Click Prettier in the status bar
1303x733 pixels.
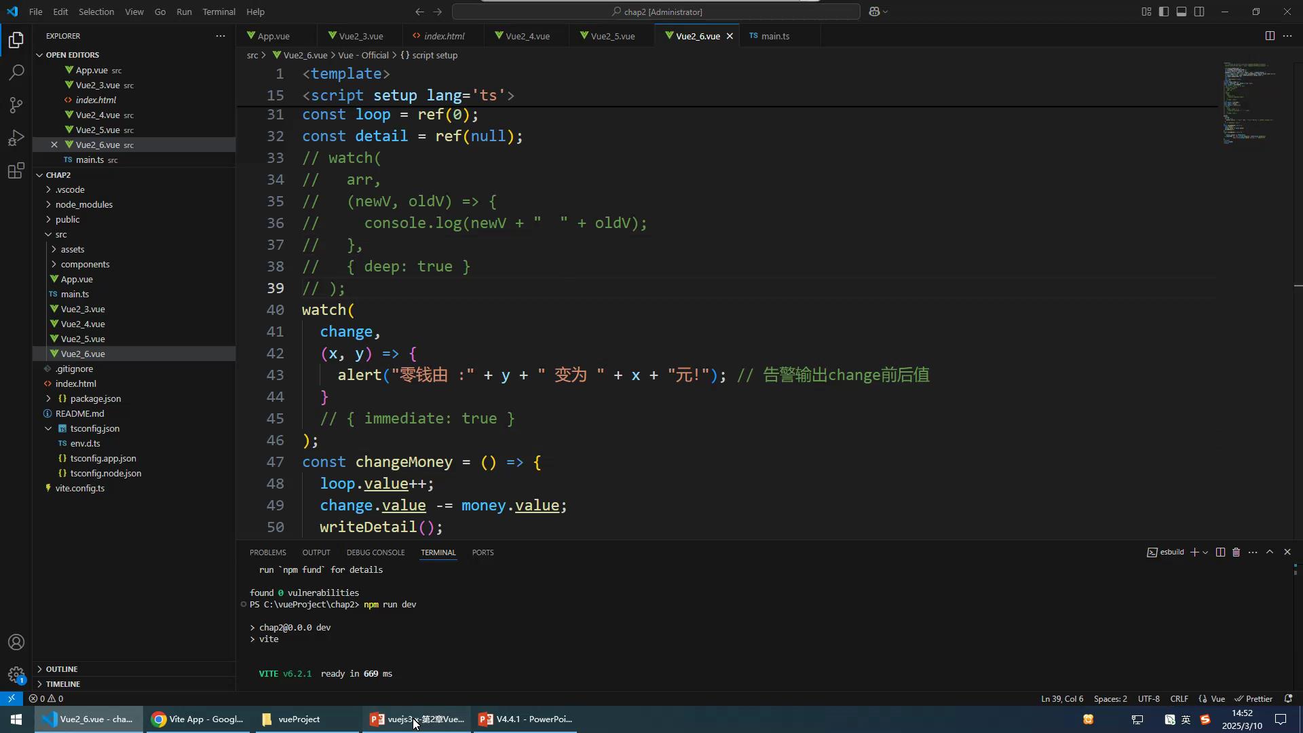click(x=1253, y=698)
